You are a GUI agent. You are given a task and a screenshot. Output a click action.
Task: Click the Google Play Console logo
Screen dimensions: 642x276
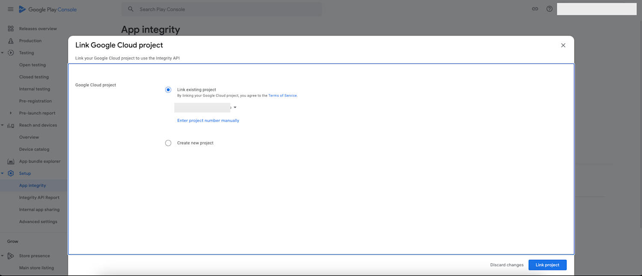click(x=48, y=9)
